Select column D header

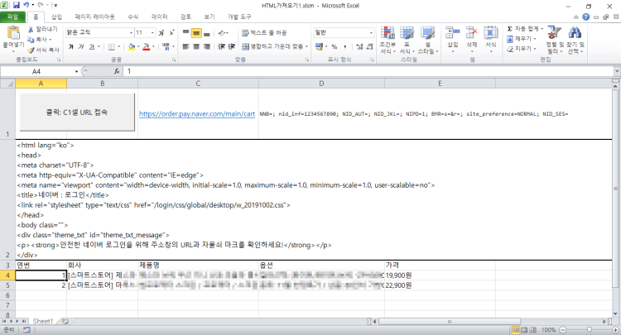point(321,84)
